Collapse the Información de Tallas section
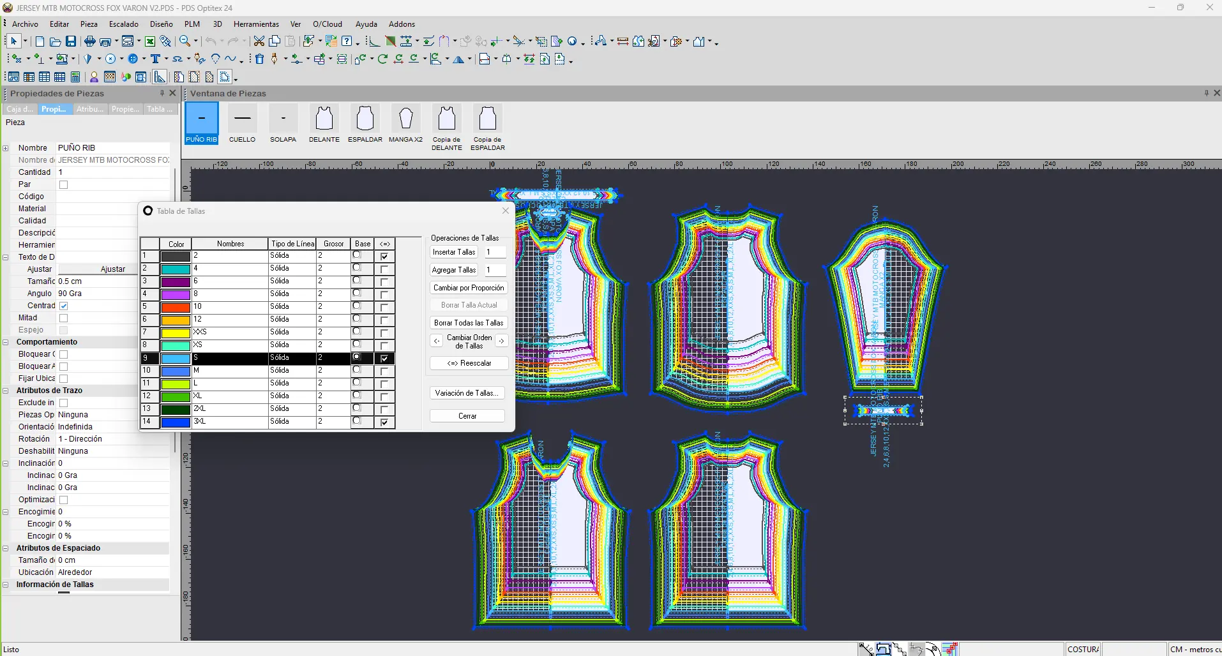 (x=6, y=585)
